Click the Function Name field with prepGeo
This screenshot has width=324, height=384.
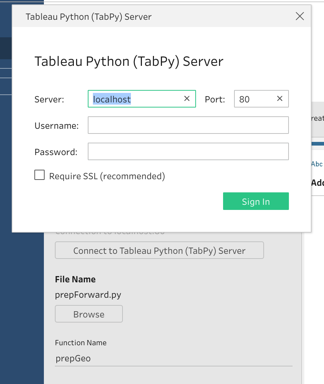click(174, 358)
